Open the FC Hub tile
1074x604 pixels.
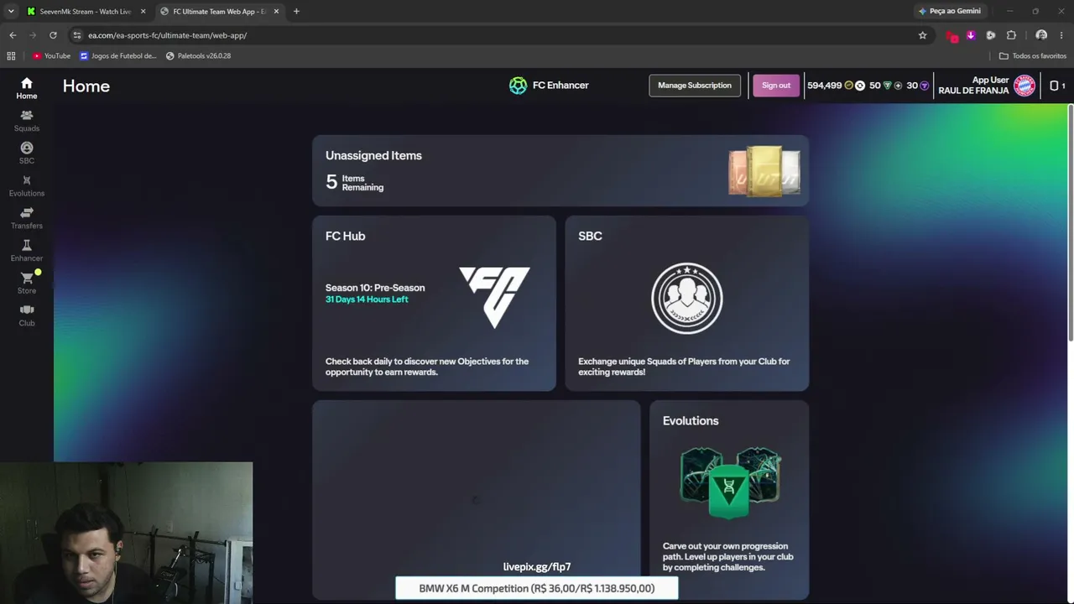pyautogui.click(x=434, y=303)
